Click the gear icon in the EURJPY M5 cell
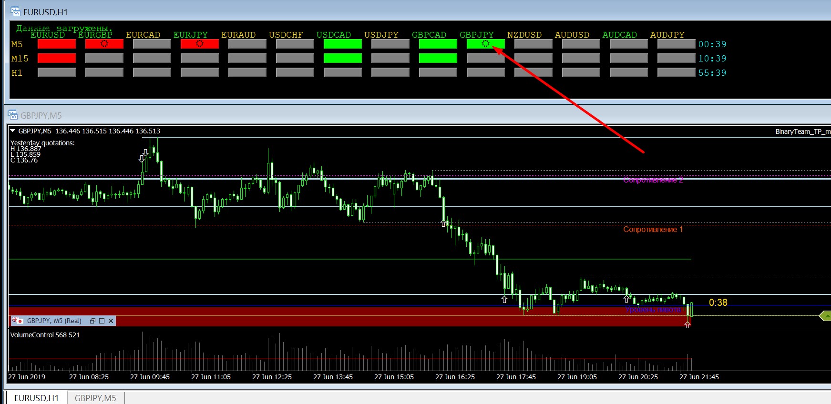Screen dimensions: 831x404 pos(200,43)
